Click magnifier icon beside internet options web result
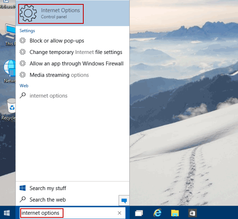238x219 pixels. click(23, 96)
